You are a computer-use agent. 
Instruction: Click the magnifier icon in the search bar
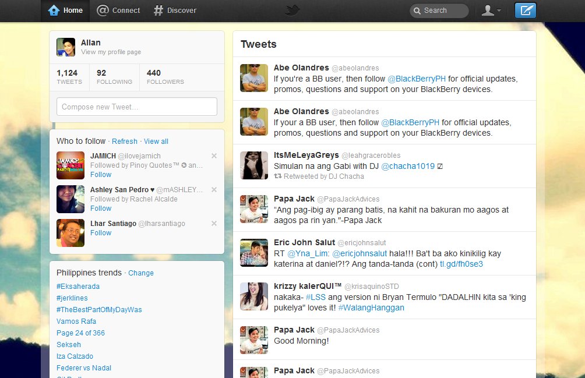417,10
